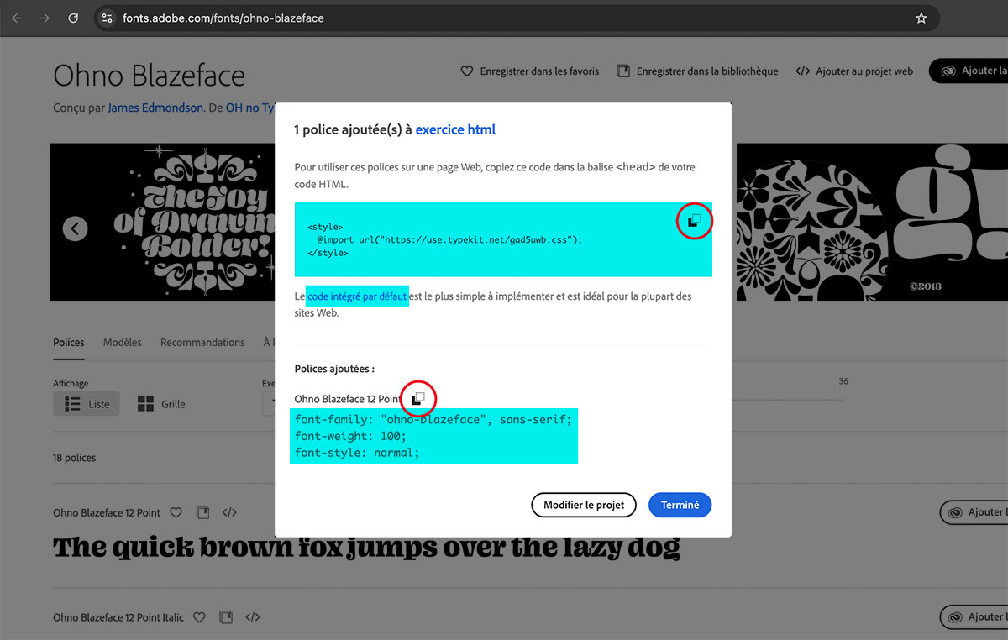Viewport: 1008px width, 640px height.
Task: Open the Recommandations tab
Action: coord(202,342)
